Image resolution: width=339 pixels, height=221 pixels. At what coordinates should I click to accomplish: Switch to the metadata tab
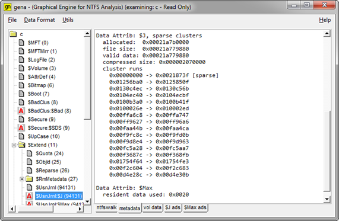(129, 209)
